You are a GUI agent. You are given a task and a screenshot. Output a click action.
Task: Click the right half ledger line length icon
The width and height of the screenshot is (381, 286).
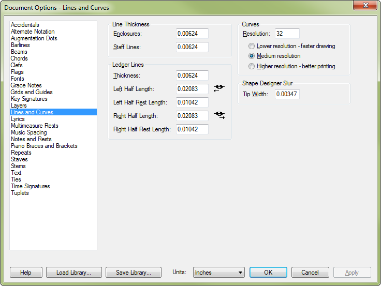(219, 115)
